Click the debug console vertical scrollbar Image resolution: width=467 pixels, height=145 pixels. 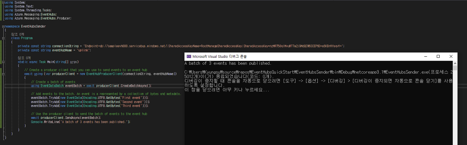[x=455, y=102]
